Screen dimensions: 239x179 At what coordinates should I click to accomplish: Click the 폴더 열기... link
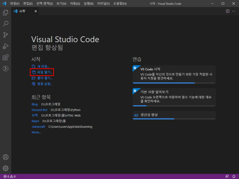coord(45,78)
